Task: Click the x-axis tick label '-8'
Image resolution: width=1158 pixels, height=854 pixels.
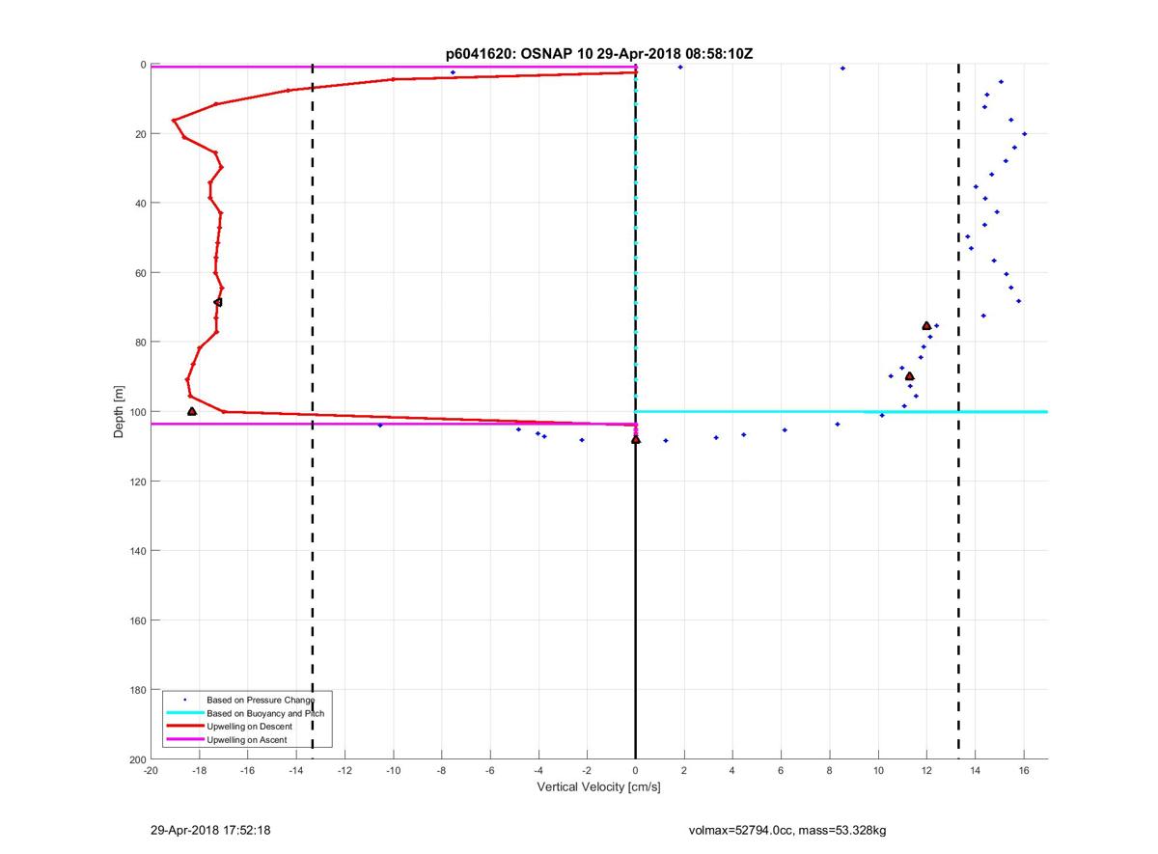Action: coord(441,771)
